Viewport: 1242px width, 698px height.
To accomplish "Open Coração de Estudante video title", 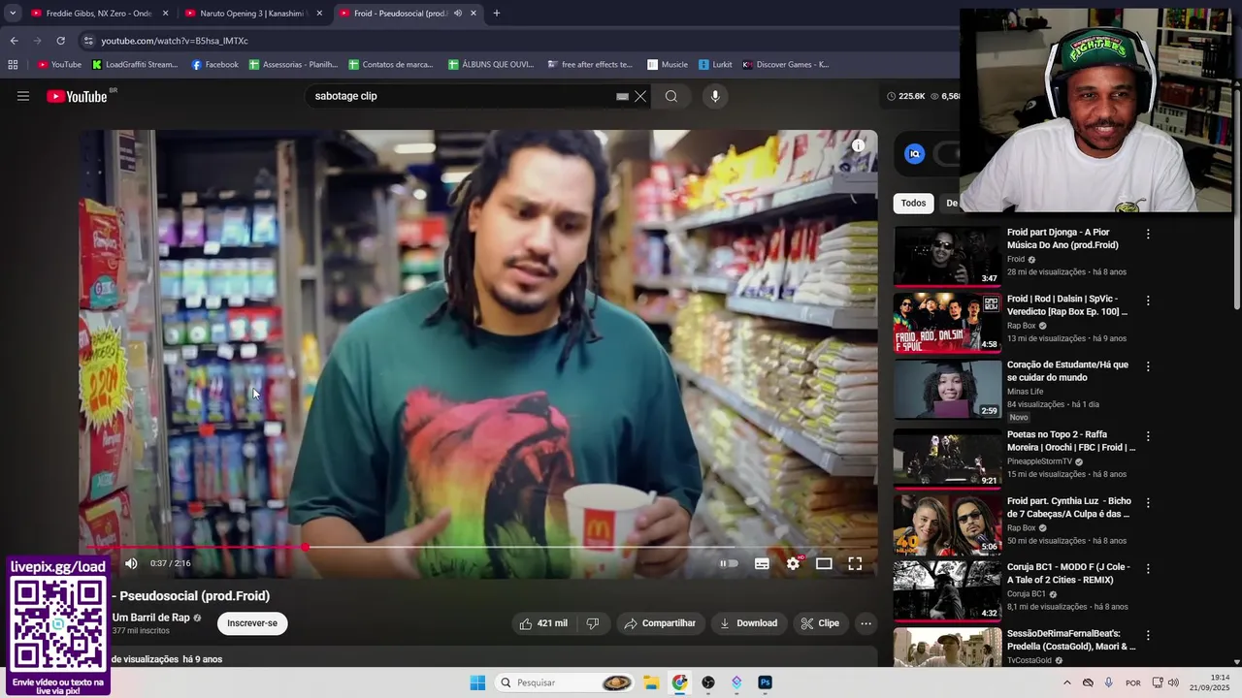I will click(1067, 371).
